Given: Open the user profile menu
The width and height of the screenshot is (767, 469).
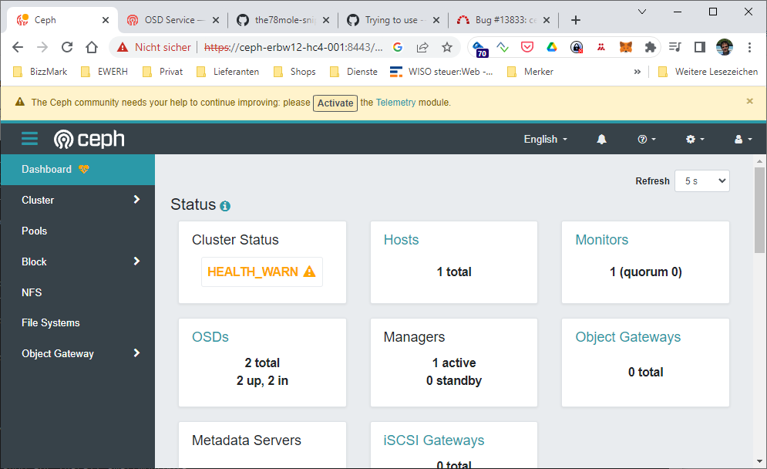Looking at the screenshot, I should pos(742,139).
